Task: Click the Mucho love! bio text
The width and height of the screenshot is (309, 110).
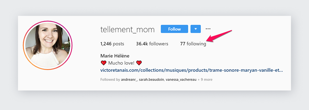Action: pos(121,63)
